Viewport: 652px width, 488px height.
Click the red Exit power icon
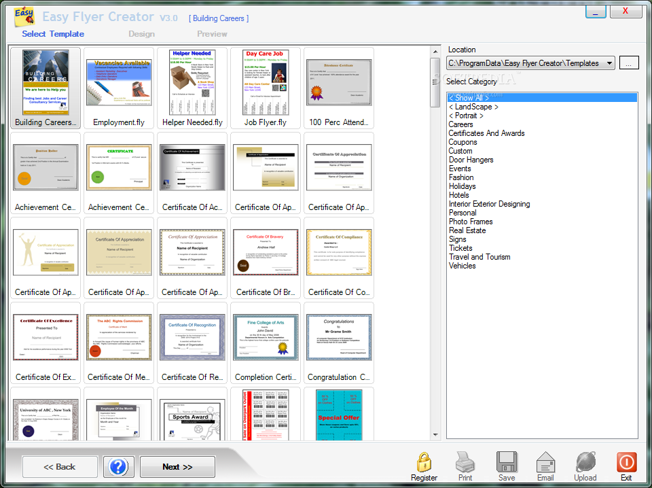[626, 461]
